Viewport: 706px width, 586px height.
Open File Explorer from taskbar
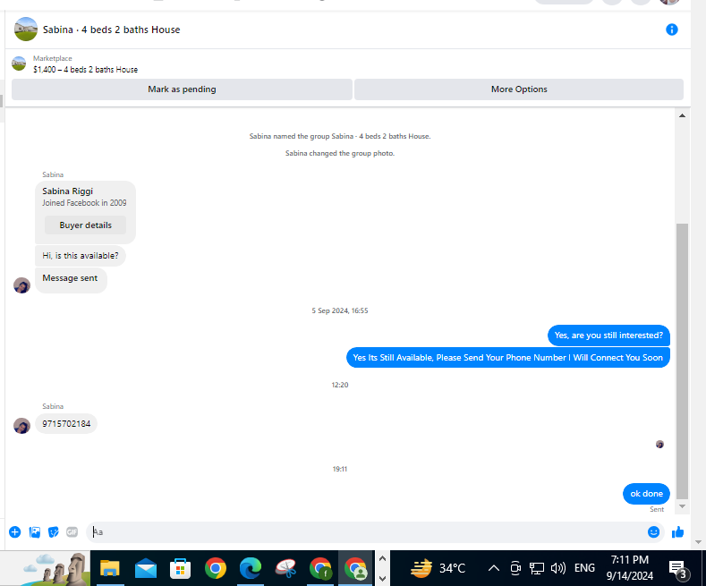(x=109, y=568)
